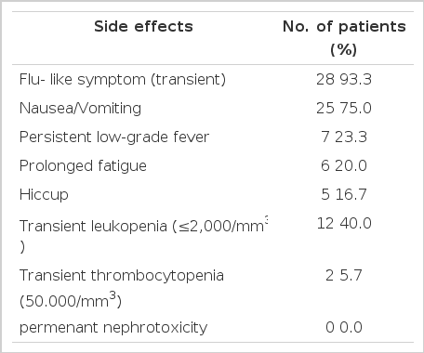Click the value '6 20.0'
This screenshot has width=424, height=353.
tap(344, 165)
